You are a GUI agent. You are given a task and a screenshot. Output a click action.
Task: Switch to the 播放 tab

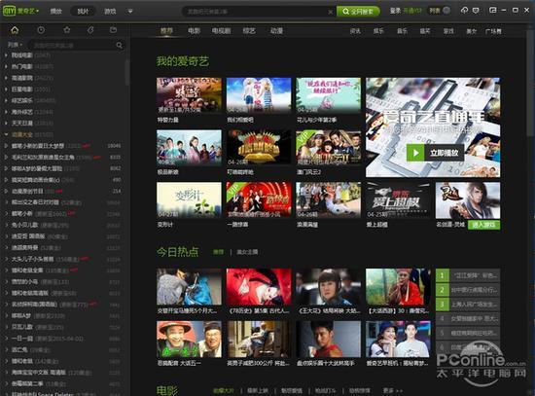(x=56, y=12)
